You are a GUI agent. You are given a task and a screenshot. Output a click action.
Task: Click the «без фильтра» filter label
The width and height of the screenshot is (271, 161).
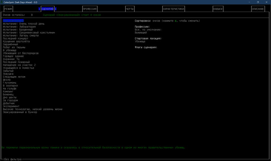click(x=13, y=159)
